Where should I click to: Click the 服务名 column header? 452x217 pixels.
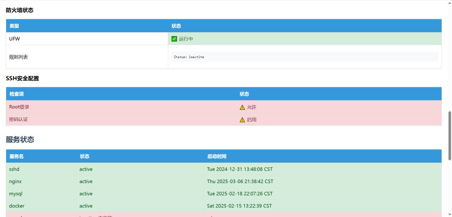click(17, 156)
